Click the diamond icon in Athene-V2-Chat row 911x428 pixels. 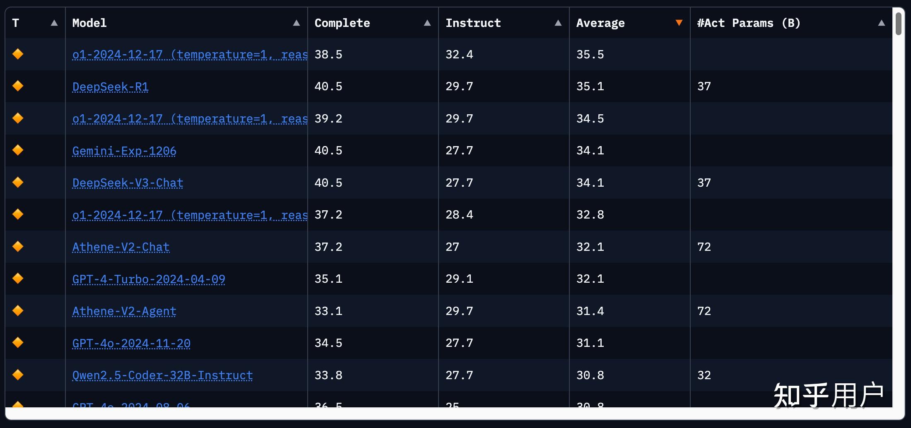18,246
